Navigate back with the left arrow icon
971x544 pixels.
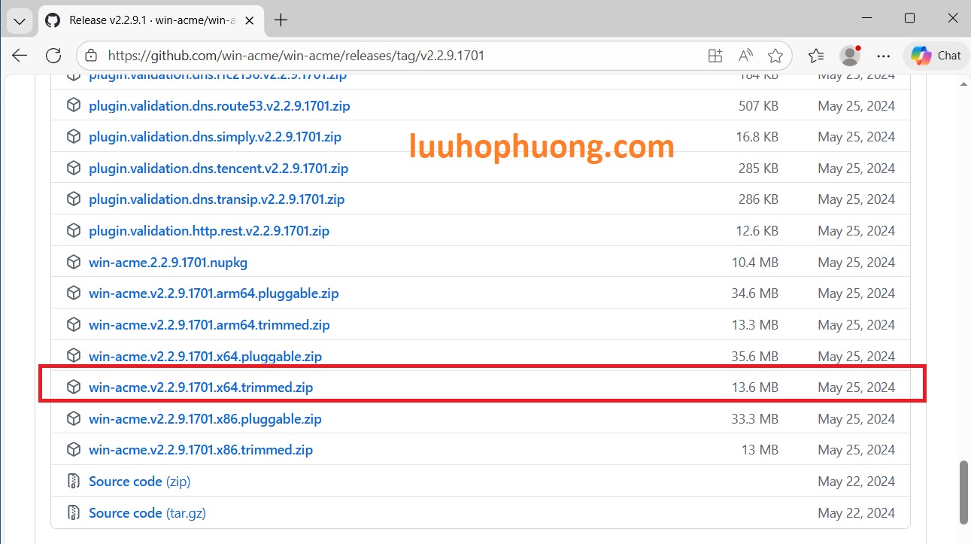(19, 55)
